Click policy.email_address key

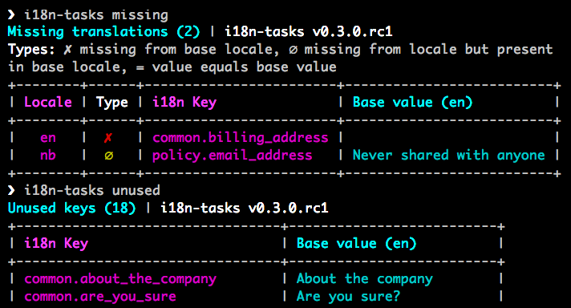(233, 156)
